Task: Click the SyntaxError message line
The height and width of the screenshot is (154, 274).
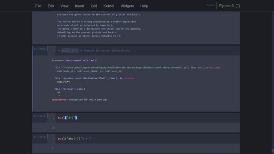Action: click(x=79, y=100)
